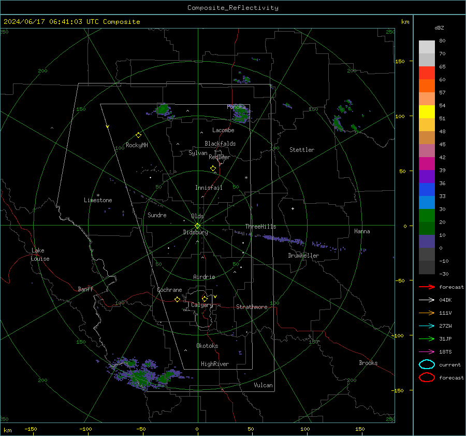Click the Lacombe town label
Viewport: 466px width, 436px height.
coord(223,130)
